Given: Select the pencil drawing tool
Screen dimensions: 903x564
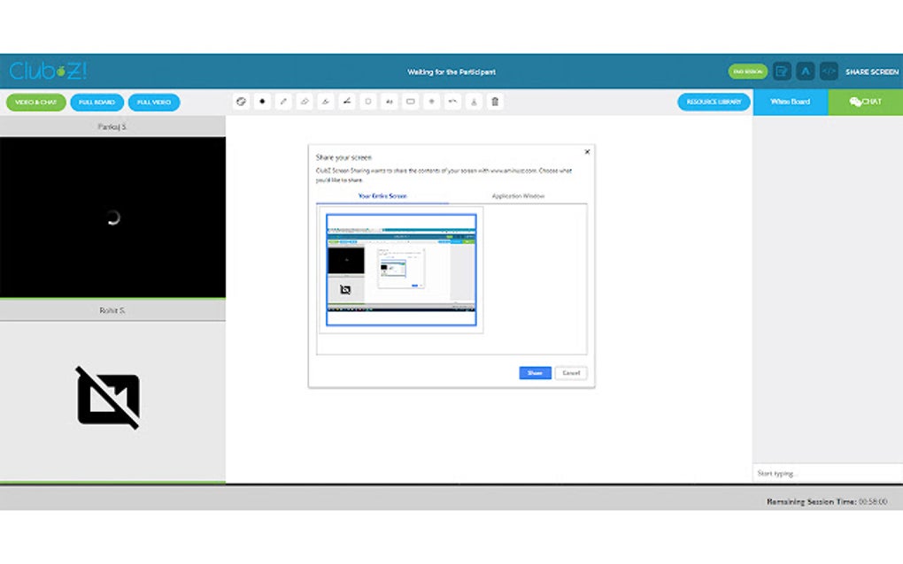Looking at the screenshot, I should (x=283, y=101).
